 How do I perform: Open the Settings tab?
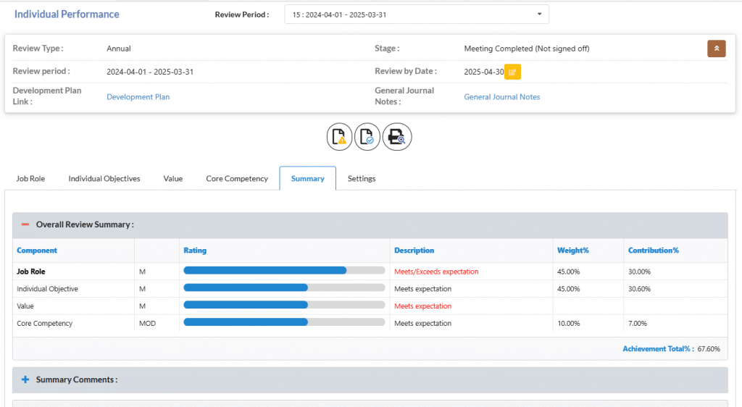coord(362,178)
